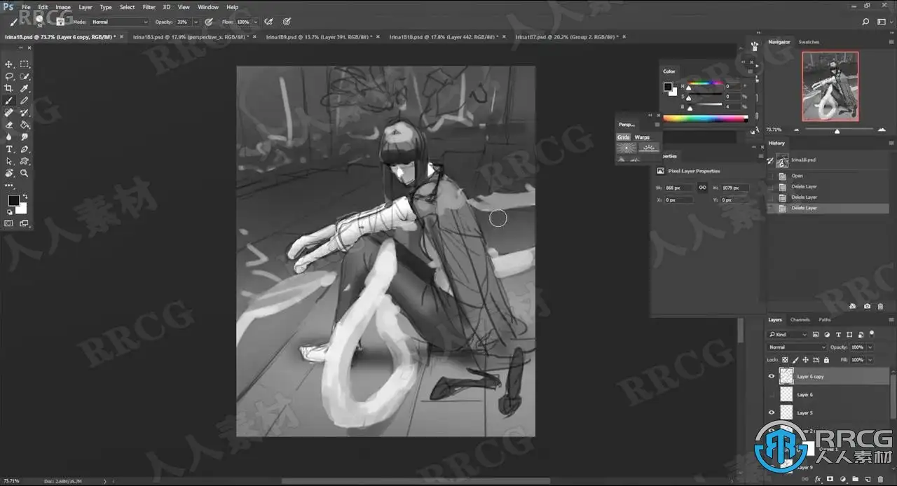This screenshot has width=897, height=486.
Task: Open the Window menu
Action: tap(208, 7)
